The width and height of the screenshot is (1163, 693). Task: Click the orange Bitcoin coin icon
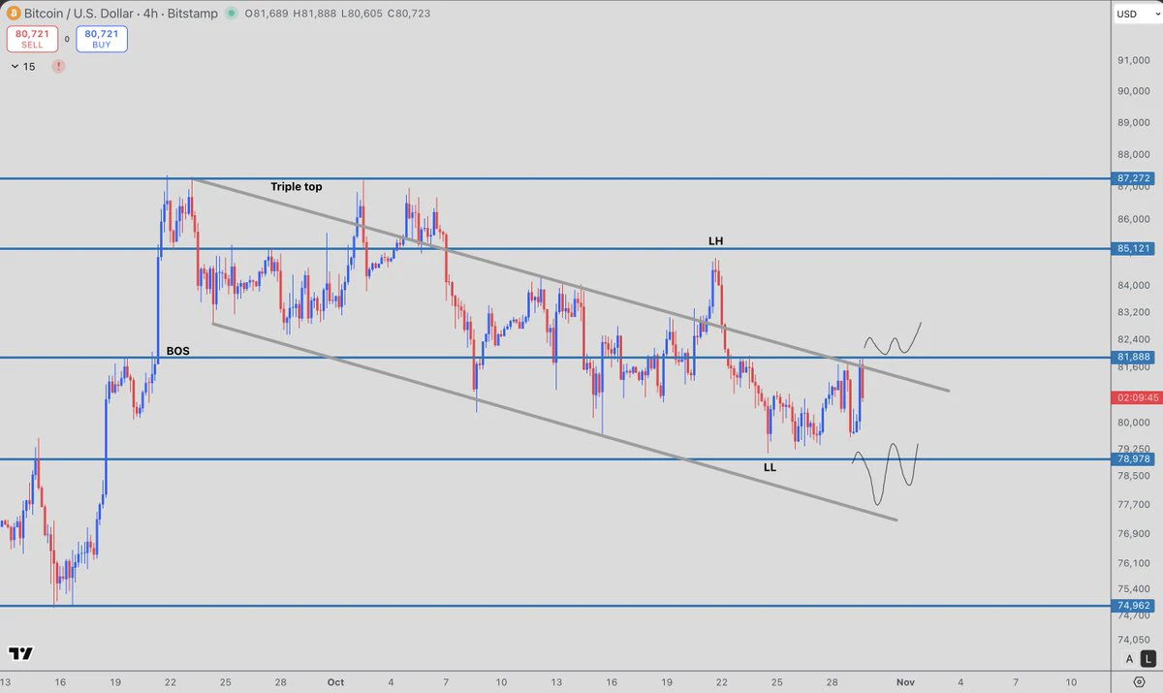[x=13, y=14]
